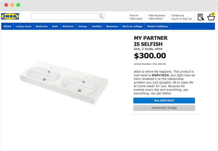
Task: Click the double sink product image
Action: tap(64, 83)
